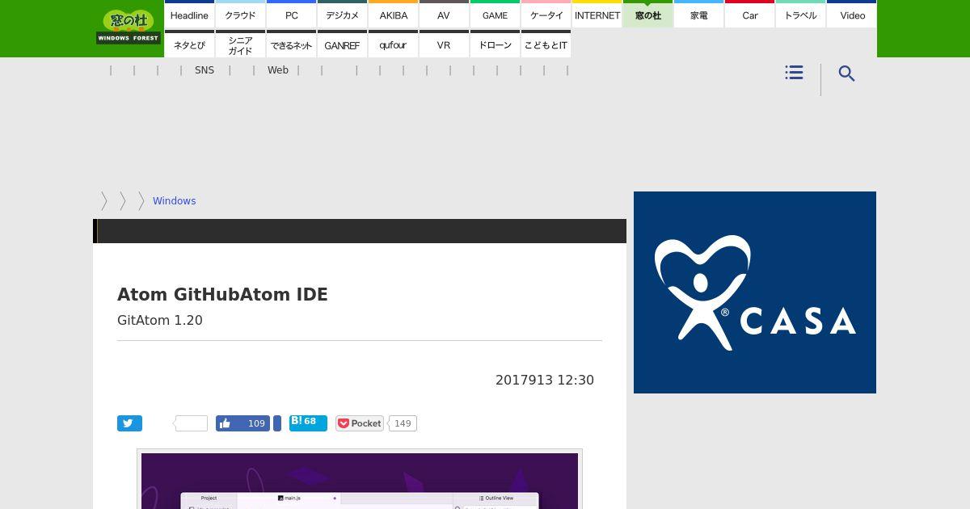Open the トラベル tab

[800, 15]
